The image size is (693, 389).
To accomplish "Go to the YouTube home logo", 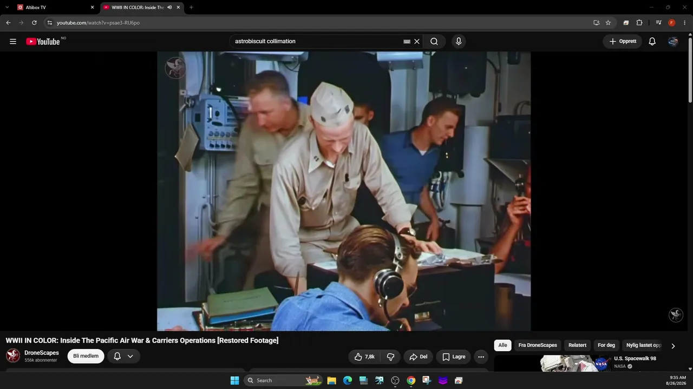I will coord(43,42).
